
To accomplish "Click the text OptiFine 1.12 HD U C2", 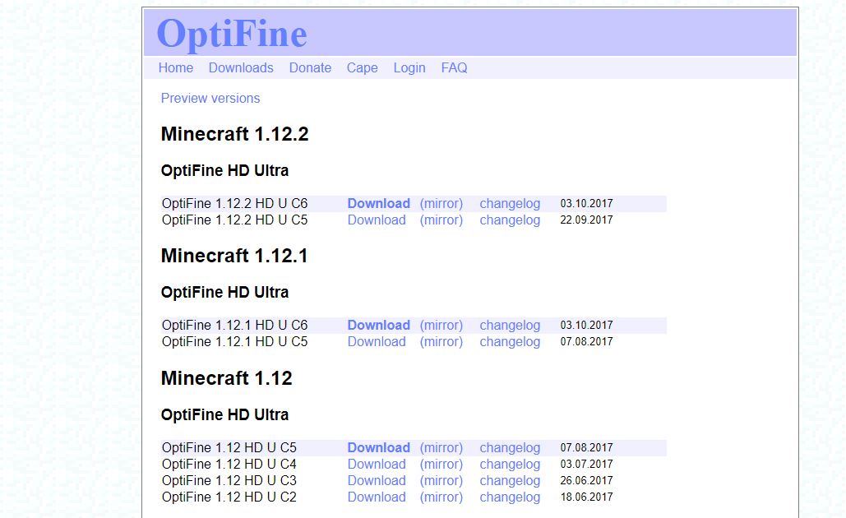I will 229,497.
